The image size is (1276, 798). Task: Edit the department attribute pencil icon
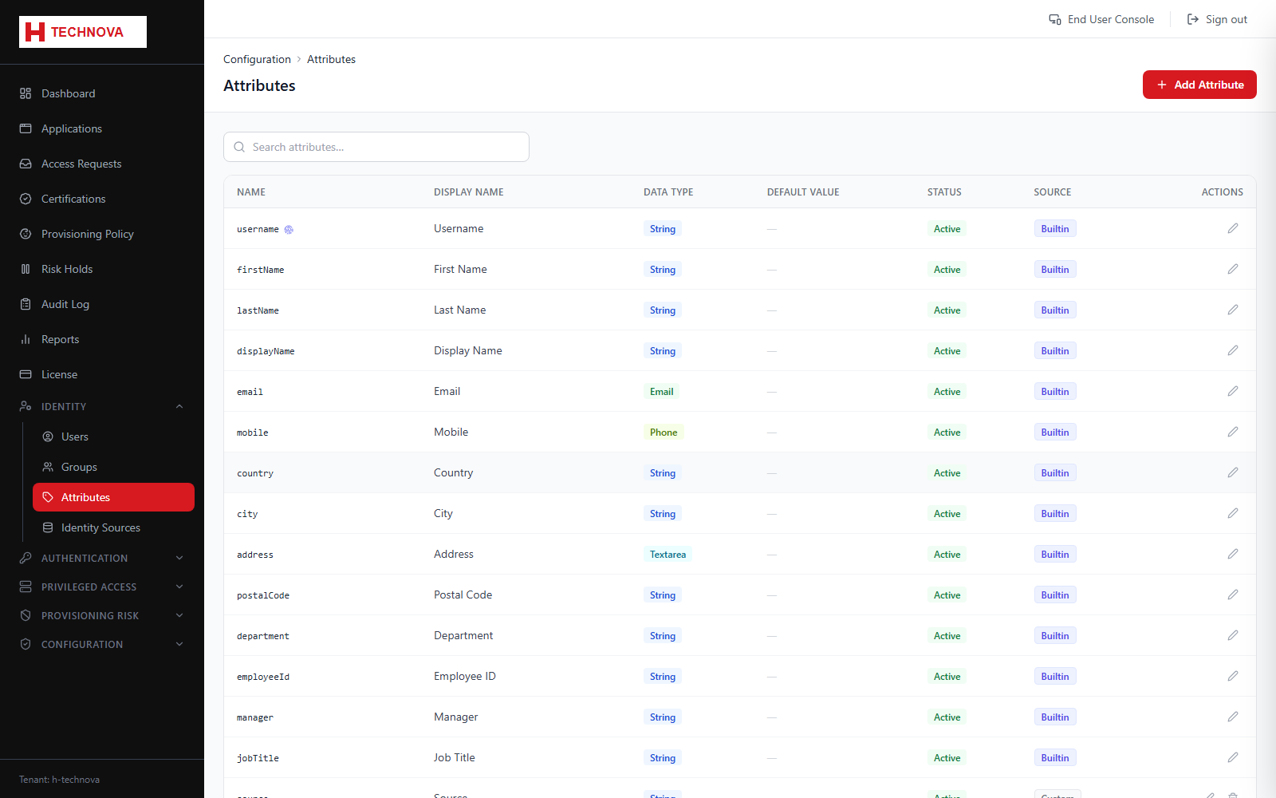(x=1233, y=635)
